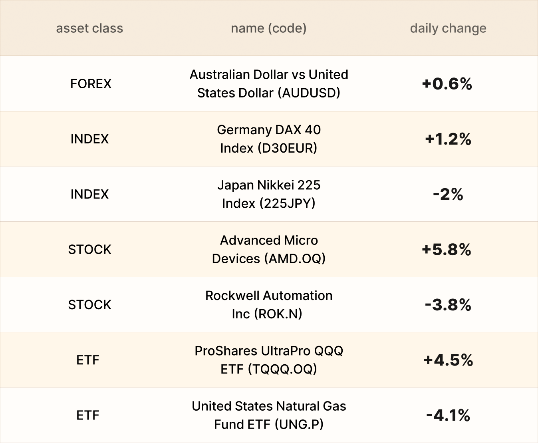Select the AUDUSD instrument name
Screen dimensions: 538x443
pyautogui.click(x=268, y=83)
